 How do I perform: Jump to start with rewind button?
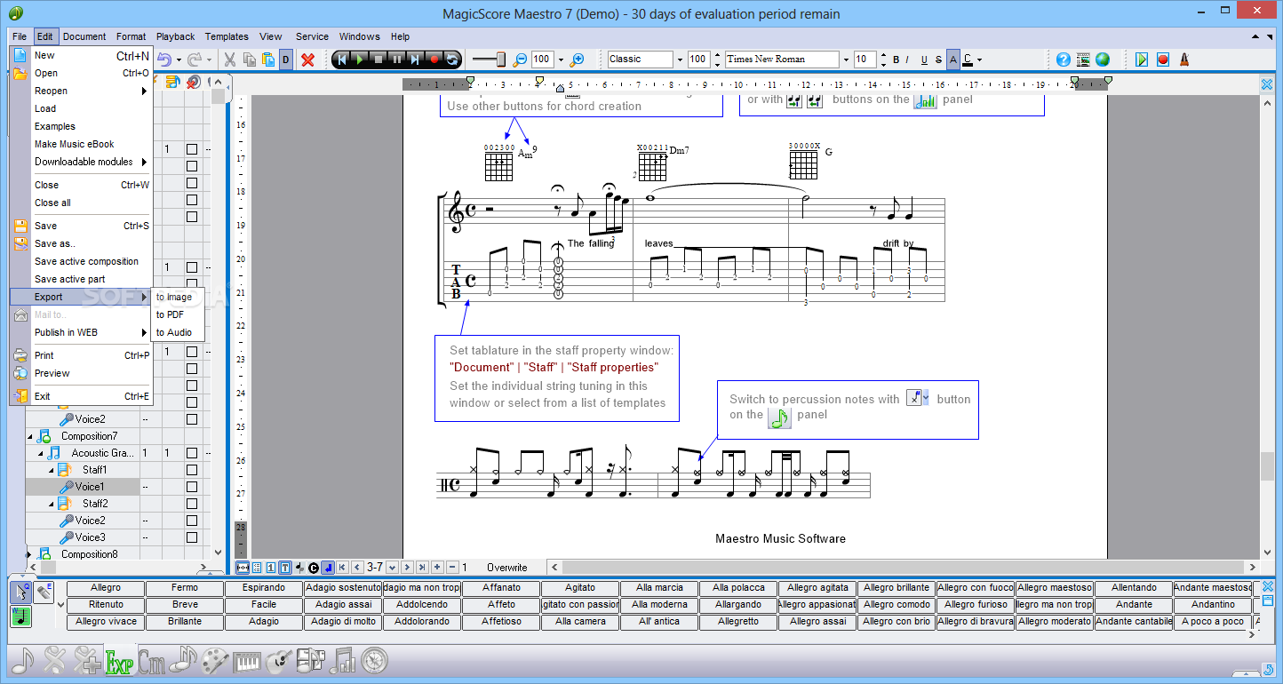point(340,60)
